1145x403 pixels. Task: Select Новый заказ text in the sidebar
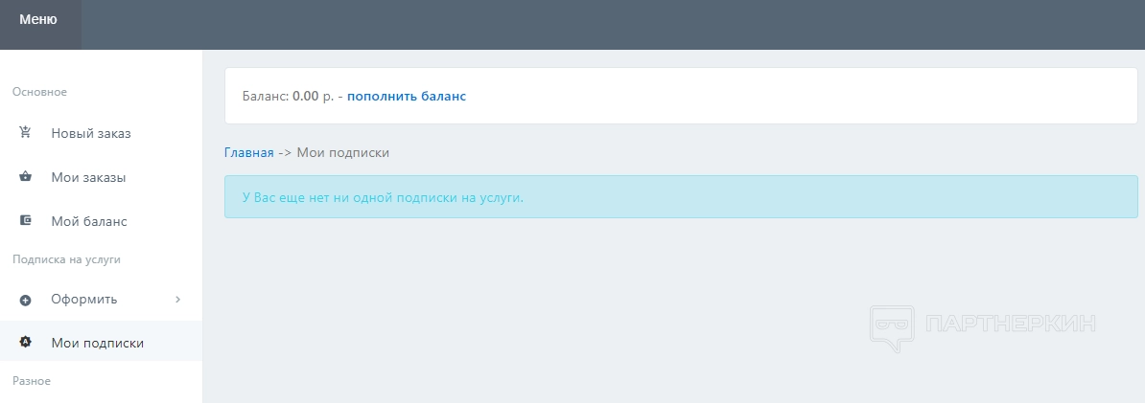pyautogui.click(x=91, y=133)
